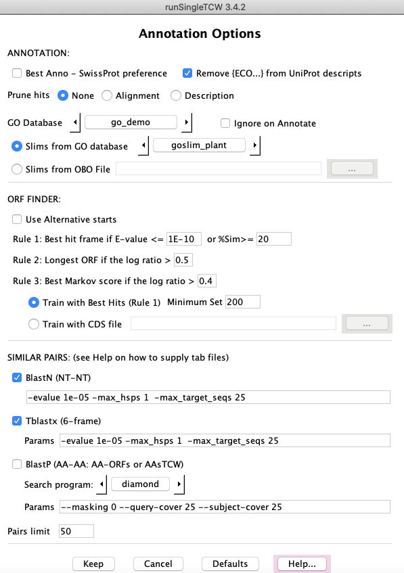Reset options with Defaults button

tap(230, 564)
